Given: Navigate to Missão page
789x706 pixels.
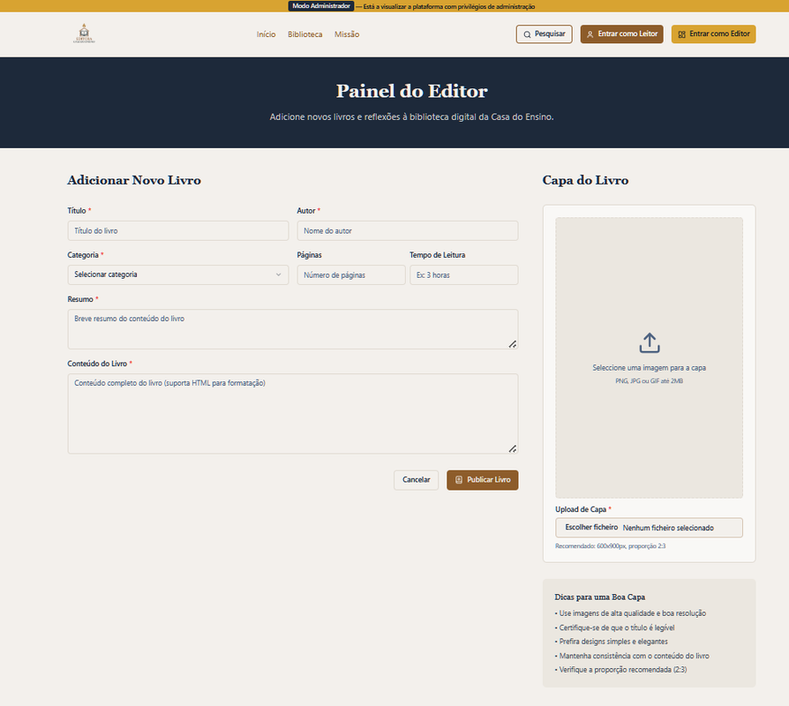Looking at the screenshot, I should 347,34.
